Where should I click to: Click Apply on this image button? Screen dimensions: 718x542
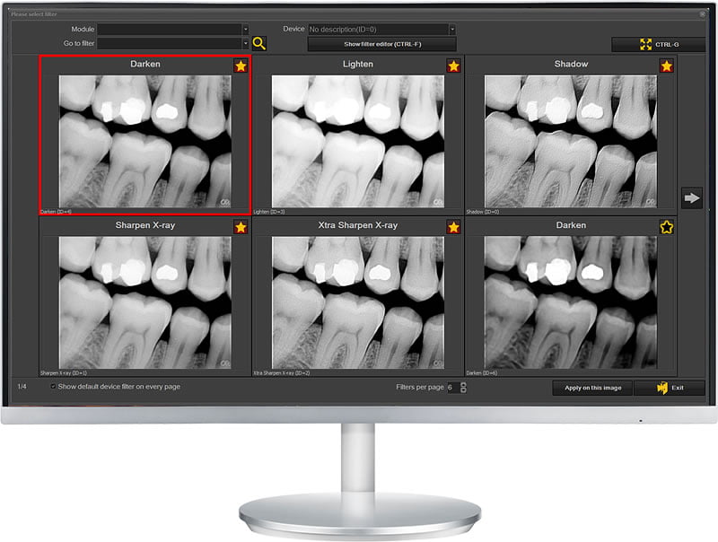(x=592, y=388)
